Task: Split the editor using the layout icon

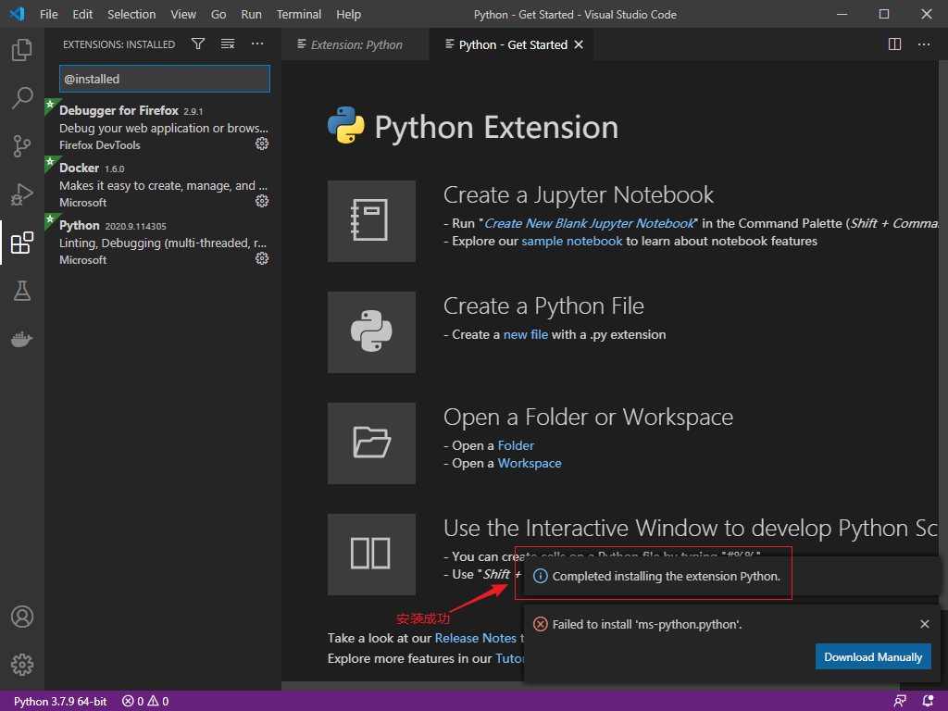Action: click(x=893, y=44)
